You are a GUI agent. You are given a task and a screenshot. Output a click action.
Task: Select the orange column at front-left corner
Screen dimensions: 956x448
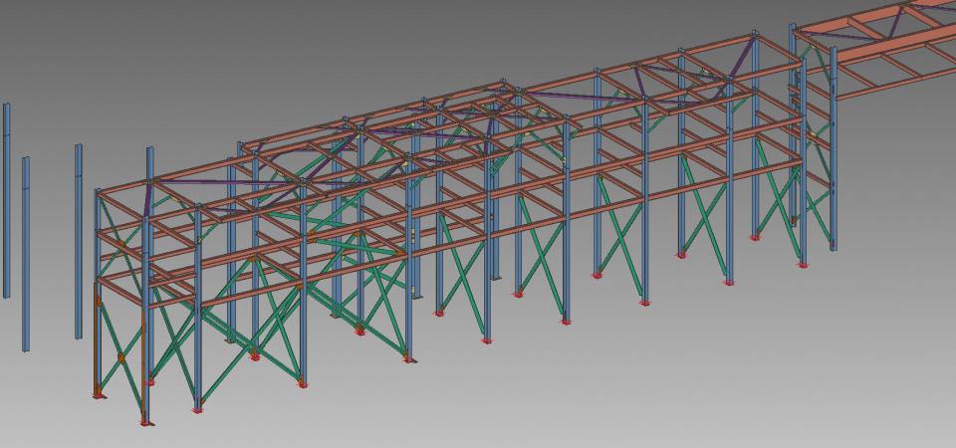(x=98, y=338)
